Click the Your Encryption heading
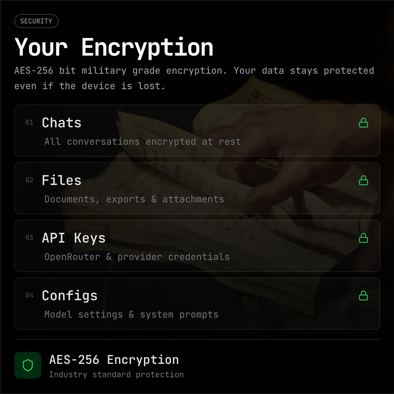The image size is (394, 394). 114,48
